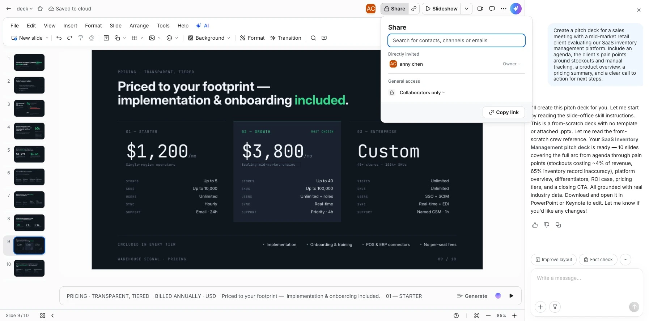Open the Insert menu
Image resolution: width=649 pixels, height=321 pixels.
point(70,26)
